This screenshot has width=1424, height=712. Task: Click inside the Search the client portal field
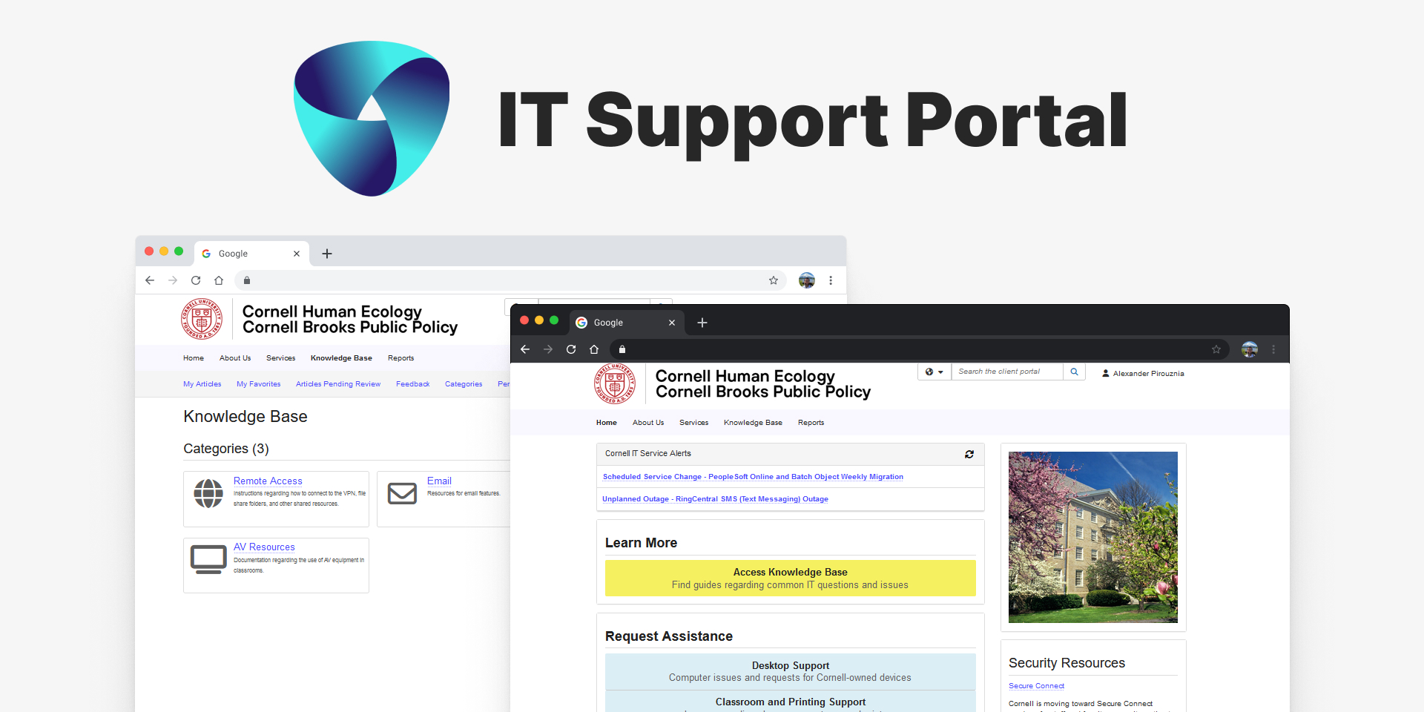[1006, 372]
